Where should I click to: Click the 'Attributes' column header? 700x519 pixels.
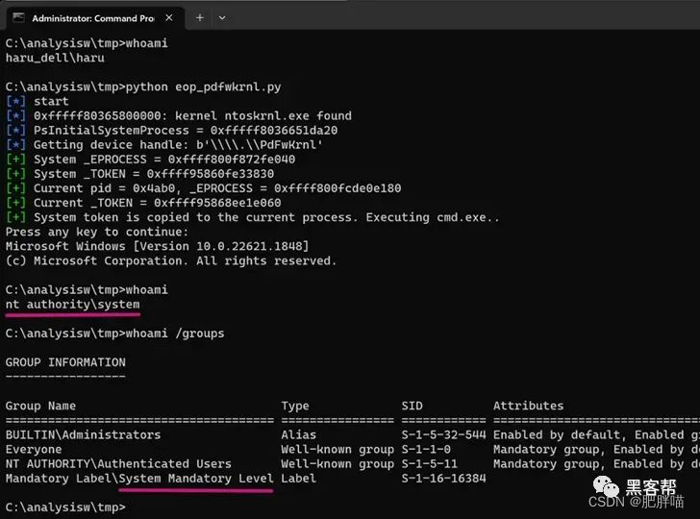(529, 406)
